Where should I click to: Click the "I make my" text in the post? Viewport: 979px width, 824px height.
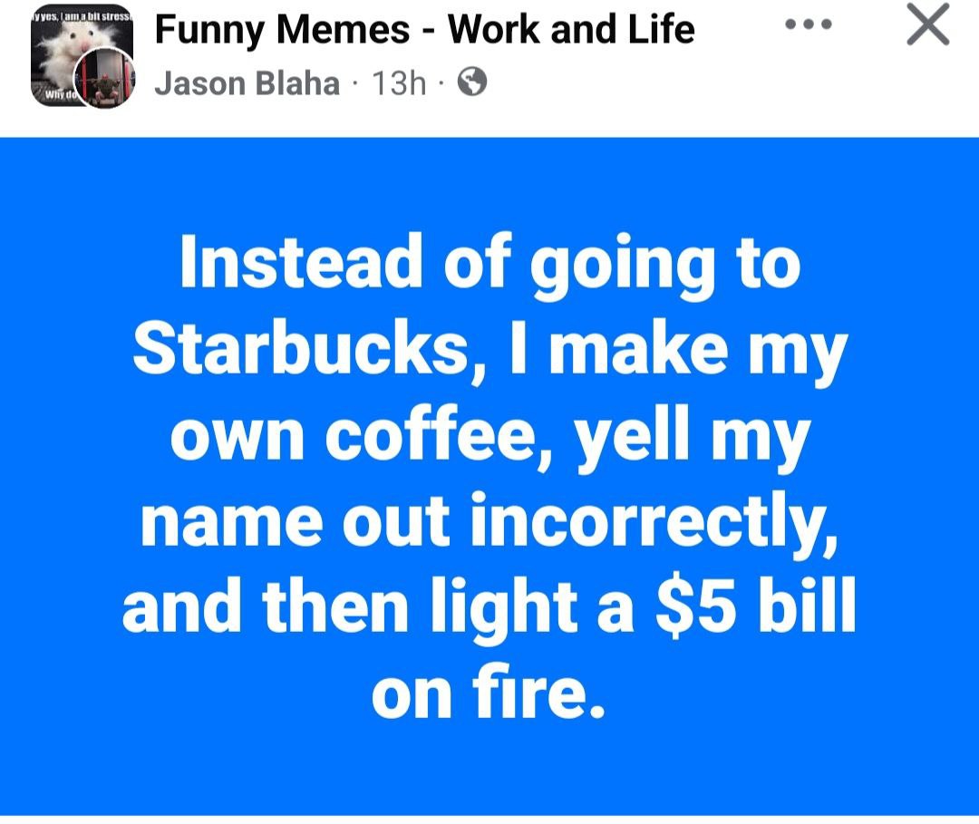(x=679, y=351)
